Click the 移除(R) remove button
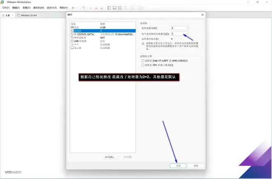272x179 pixels. [127, 157]
